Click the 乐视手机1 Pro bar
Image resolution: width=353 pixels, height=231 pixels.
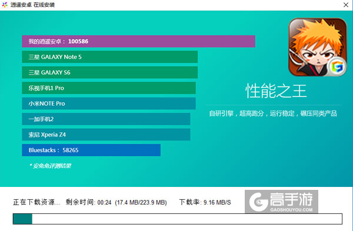pos(109,88)
